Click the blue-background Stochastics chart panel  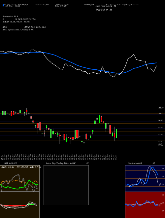click(145, 178)
